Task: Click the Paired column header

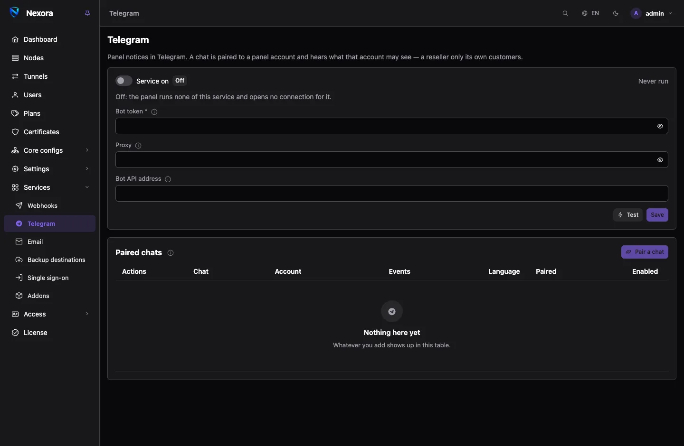Action: [x=546, y=271]
